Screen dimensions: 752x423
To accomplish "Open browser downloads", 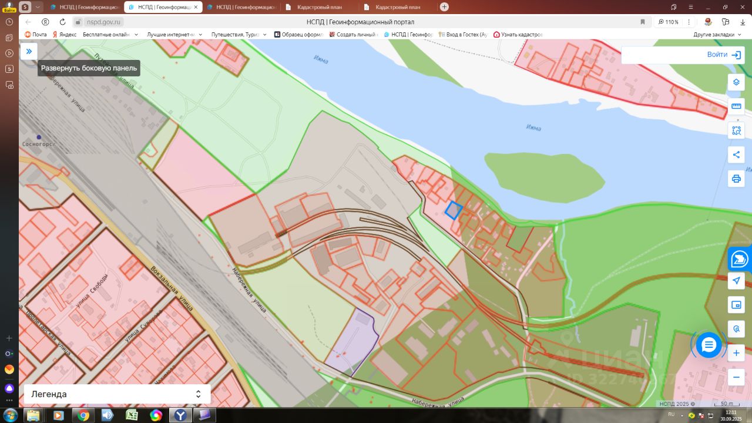I will [743, 22].
